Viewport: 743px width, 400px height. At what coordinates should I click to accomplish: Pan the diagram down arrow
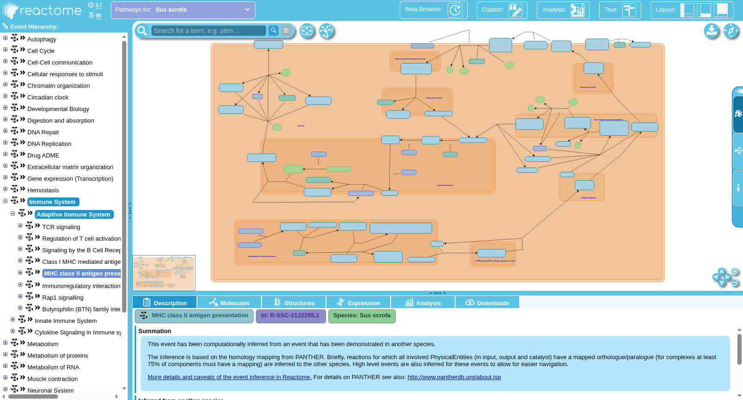[x=722, y=283]
